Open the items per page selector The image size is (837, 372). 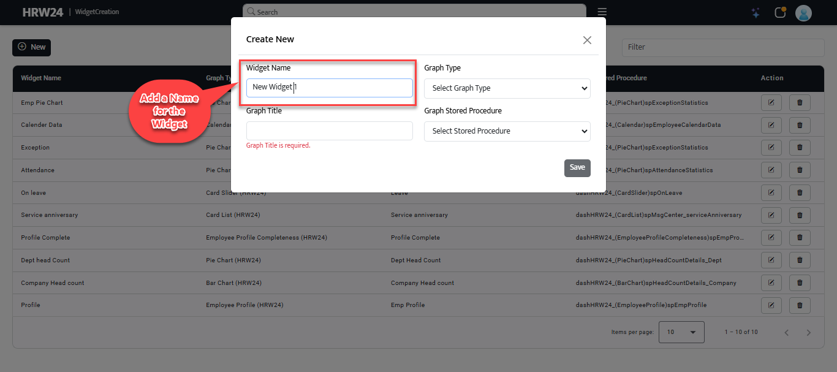681,332
